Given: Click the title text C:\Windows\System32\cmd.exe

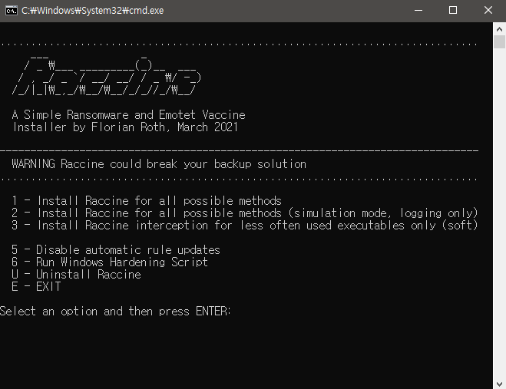Looking at the screenshot, I should tap(93, 11).
